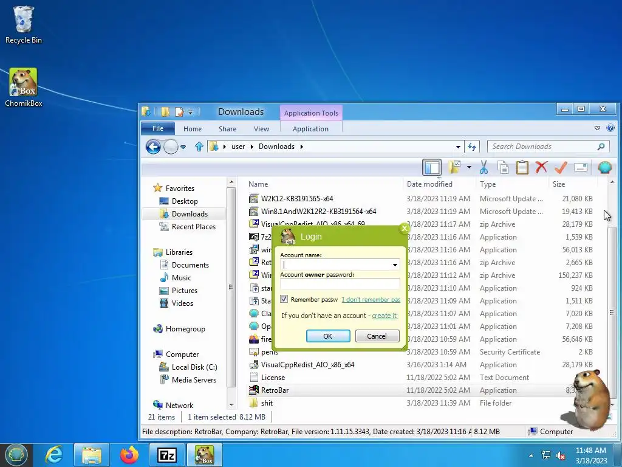Screen dimensions: 622x467
Task: Click the Refresh address bar button
Action: click(x=471, y=147)
